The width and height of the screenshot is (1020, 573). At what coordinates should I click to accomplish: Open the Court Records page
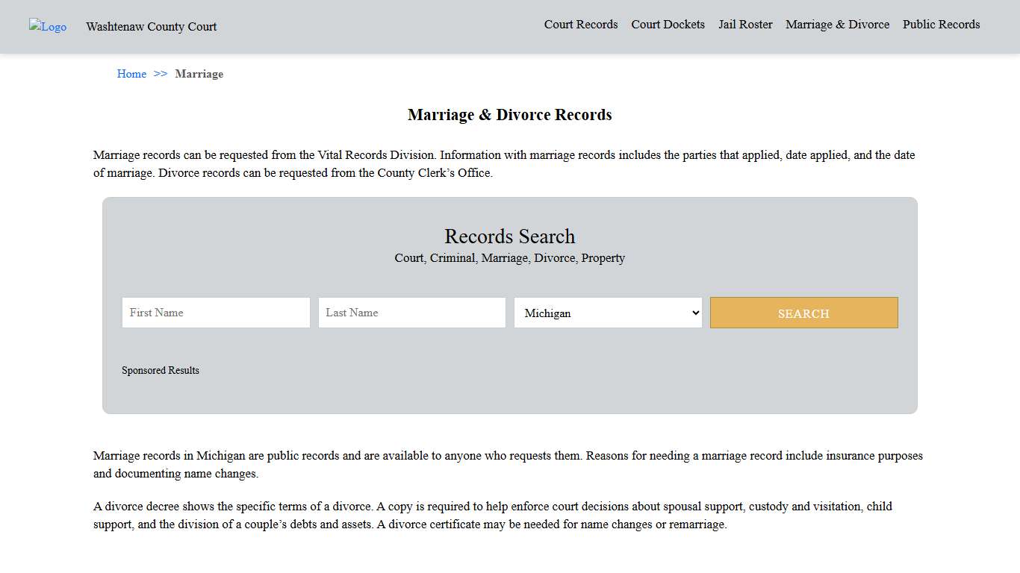click(581, 25)
